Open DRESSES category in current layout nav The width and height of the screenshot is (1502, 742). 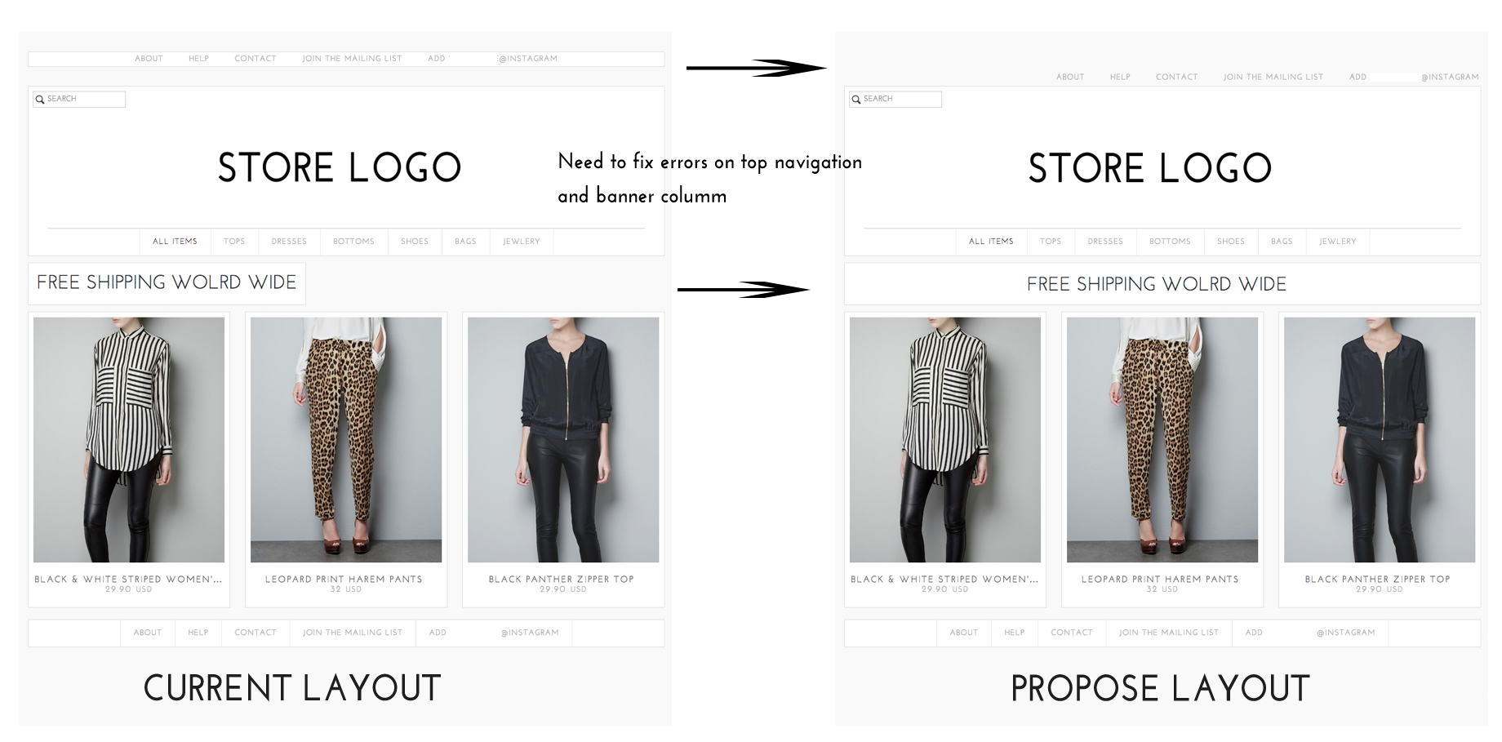(x=289, y=242)
